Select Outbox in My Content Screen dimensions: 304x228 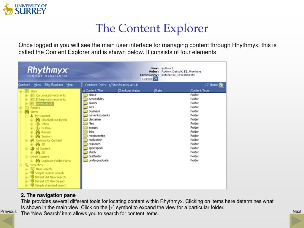tap(46, 128)
